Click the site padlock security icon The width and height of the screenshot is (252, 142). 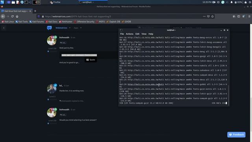coord(43,17)
